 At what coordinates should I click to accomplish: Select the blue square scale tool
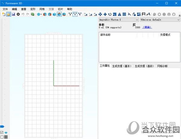click(x=115, y=14)
